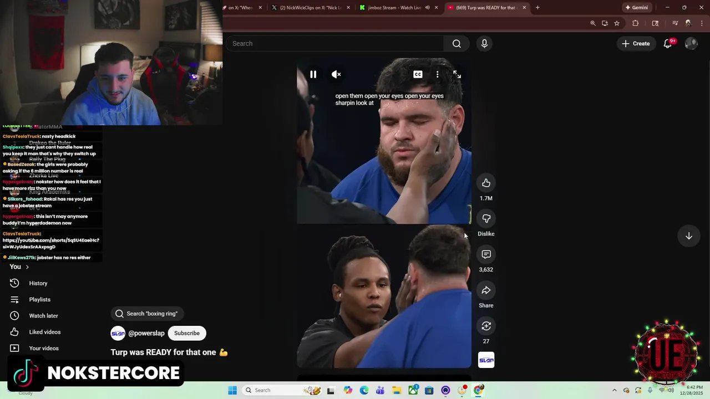Open Microsoft Store from taskbar
Viewport: 710px width, 399px height.
tap(429, 390)
